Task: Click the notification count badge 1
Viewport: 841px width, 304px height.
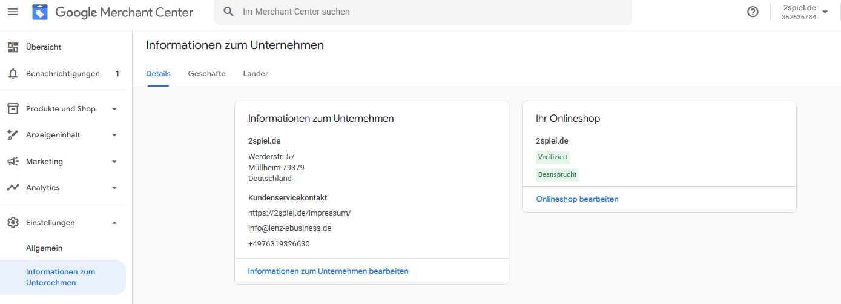Action: [117, 74]
